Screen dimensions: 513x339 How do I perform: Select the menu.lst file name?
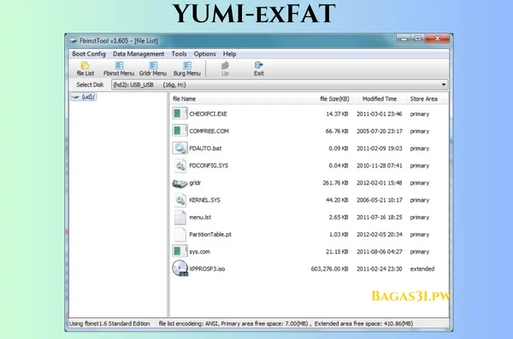click(x=200, y=217)
